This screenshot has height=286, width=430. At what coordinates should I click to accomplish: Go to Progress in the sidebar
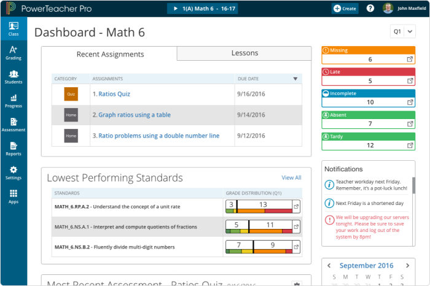click(x=13, y=101)
